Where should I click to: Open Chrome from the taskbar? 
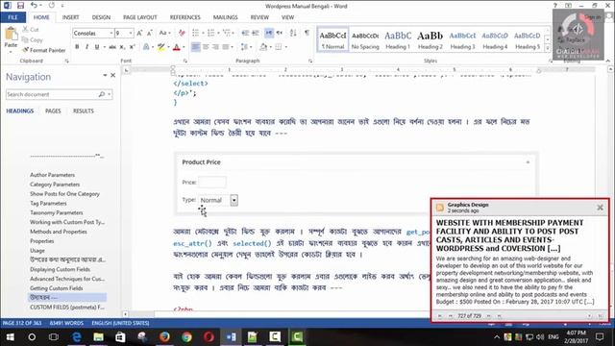186,337
